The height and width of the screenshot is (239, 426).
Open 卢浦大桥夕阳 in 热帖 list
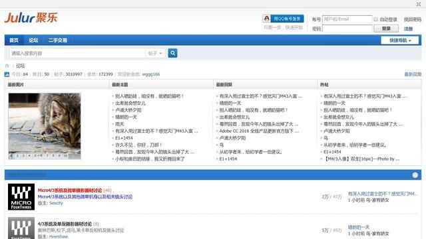tap(337, 131)
